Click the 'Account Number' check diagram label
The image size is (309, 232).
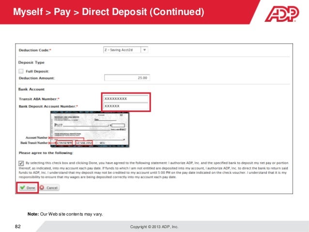point(36,138)
